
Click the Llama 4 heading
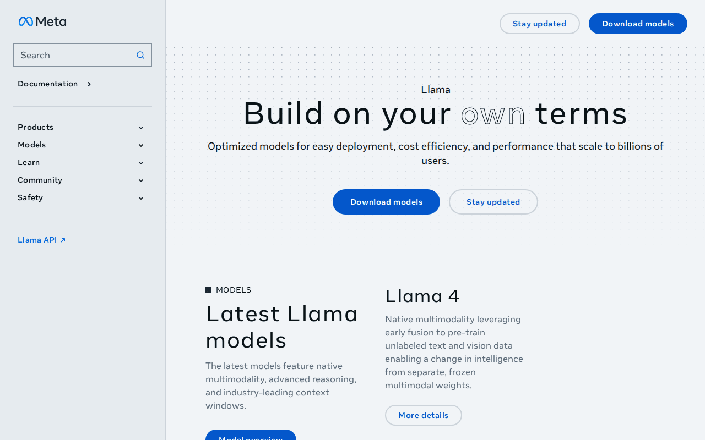pos(422,296)
